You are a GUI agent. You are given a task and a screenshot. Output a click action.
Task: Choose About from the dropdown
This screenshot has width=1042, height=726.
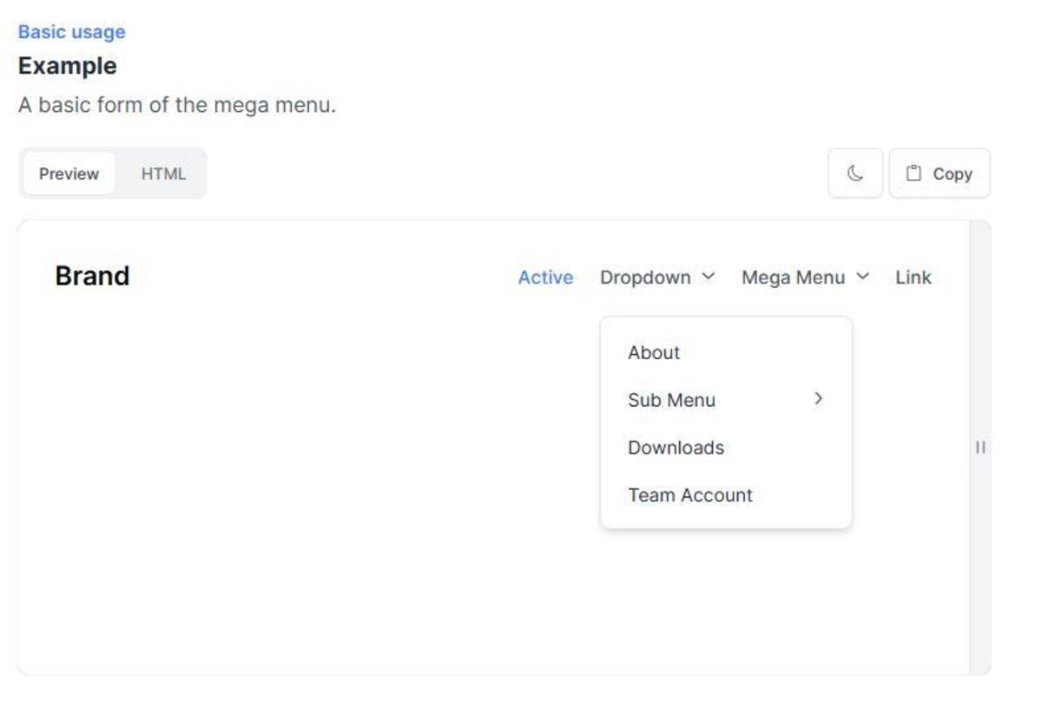pos(654,352)
